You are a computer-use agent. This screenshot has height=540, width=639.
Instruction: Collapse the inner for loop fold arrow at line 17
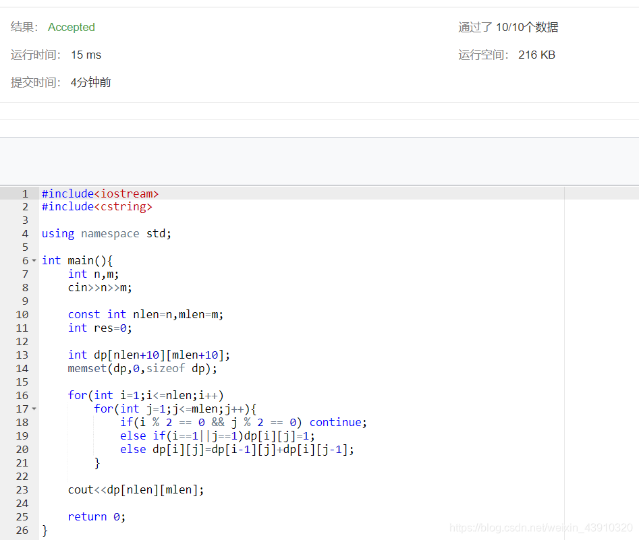point(34,409)
